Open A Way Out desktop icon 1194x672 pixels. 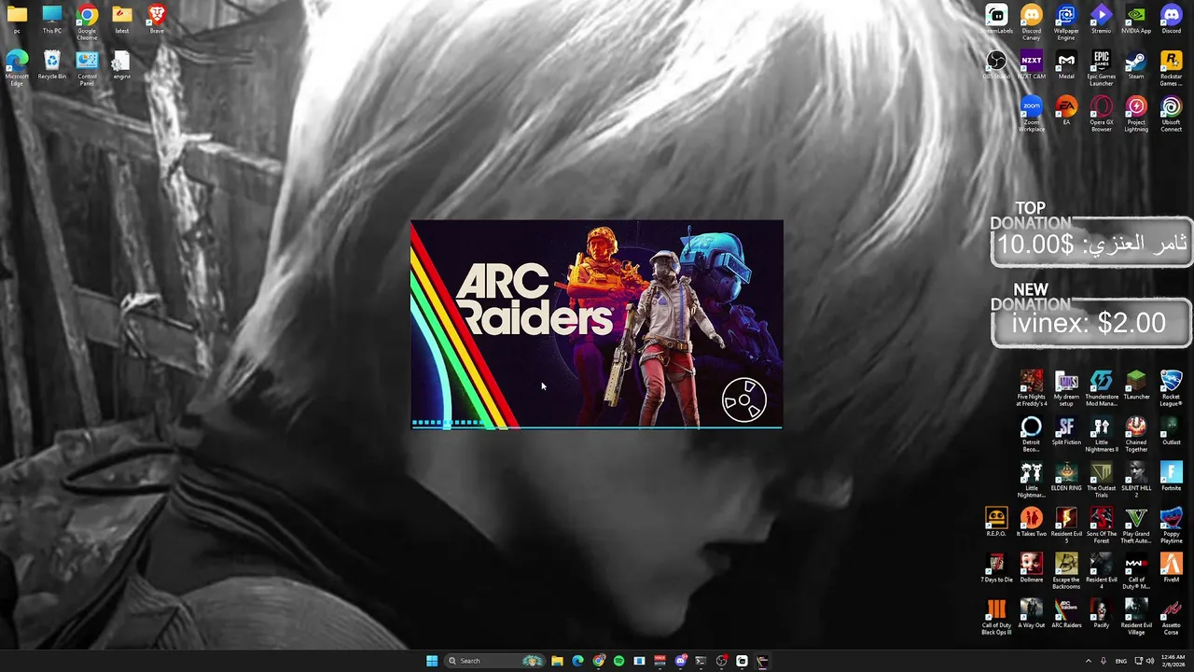1031,613
